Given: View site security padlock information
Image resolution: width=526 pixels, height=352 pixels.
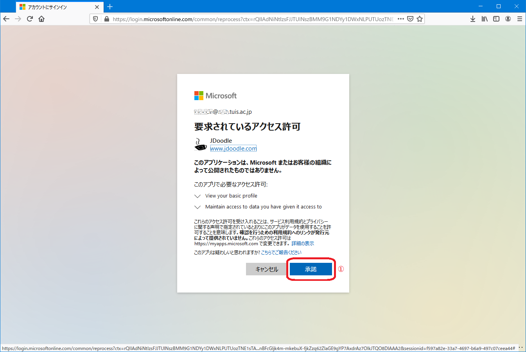Looking at the screenshot, I should click(106, 19).
